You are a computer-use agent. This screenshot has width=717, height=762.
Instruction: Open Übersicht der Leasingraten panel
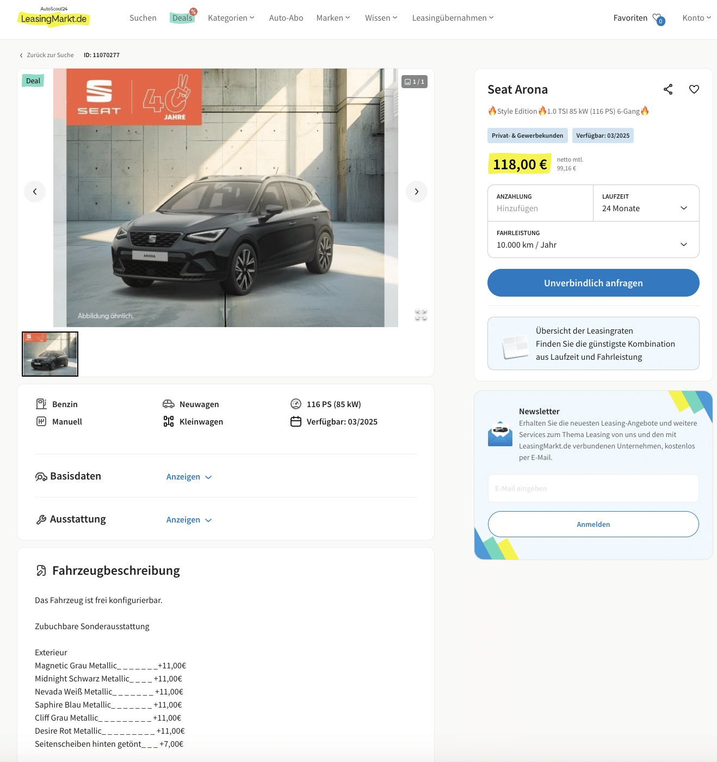click(x=594, y=343)
